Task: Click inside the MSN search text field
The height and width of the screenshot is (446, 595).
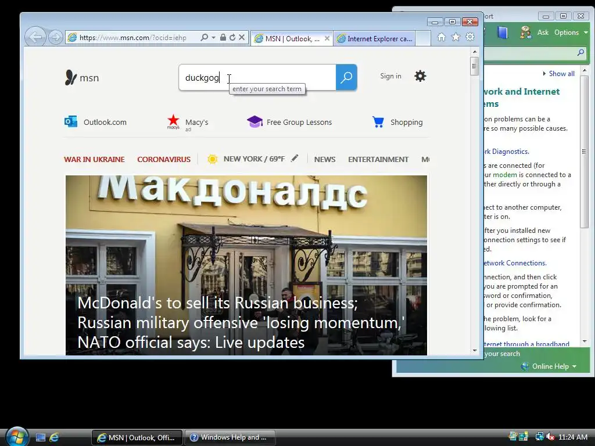Action: 257,77
